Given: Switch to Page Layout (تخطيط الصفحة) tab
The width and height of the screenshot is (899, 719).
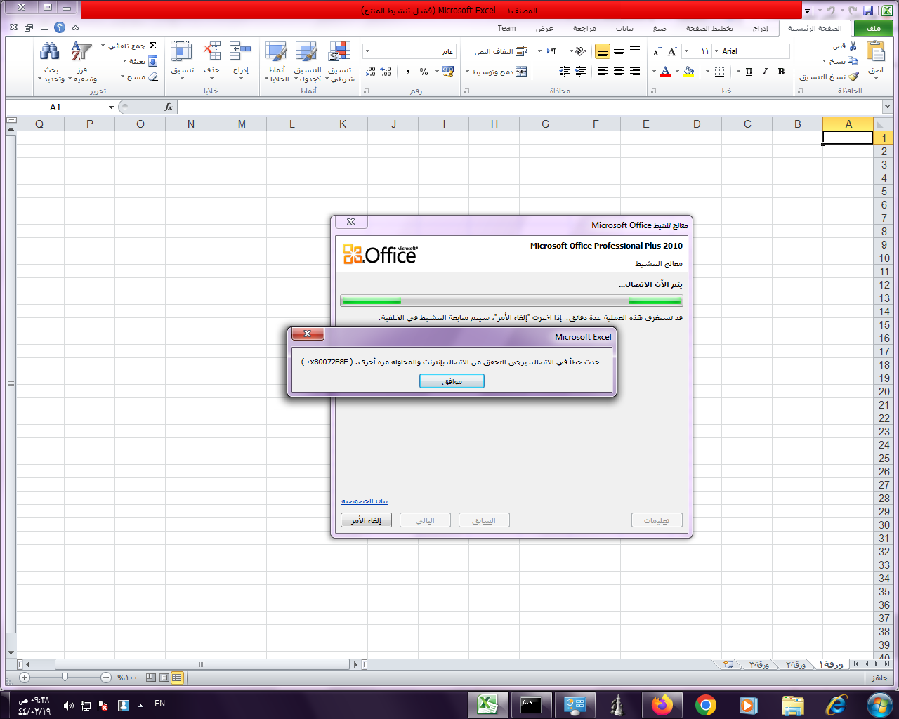Looking at the screenshot, I should [x=709, y=28].
